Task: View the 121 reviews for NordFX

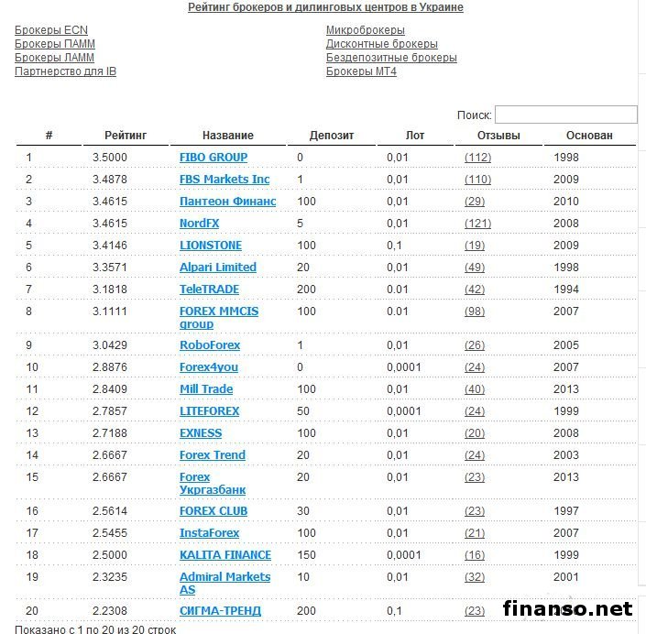Action: coord(477,224)
